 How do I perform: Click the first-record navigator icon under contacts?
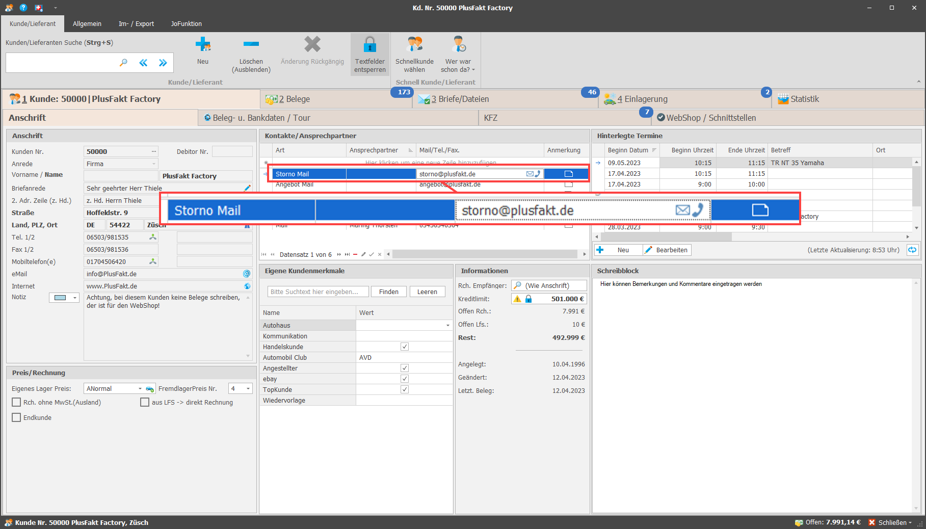click(x=263, y=254)
